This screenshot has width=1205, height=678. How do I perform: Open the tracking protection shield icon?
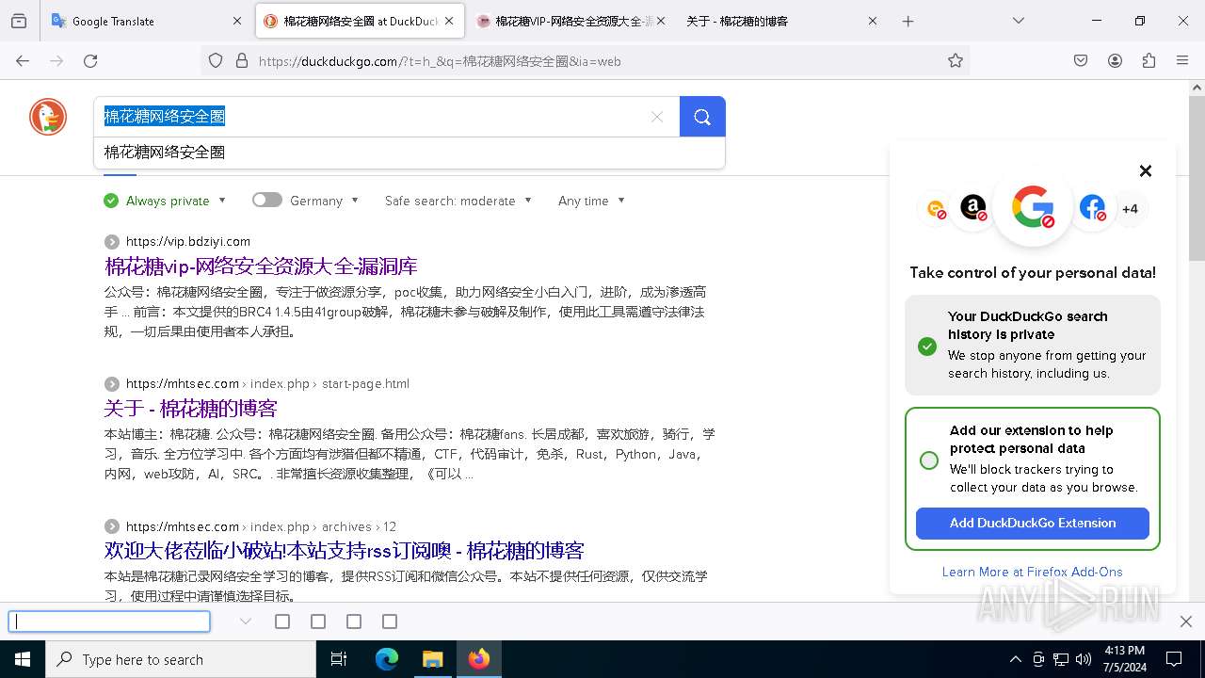pos(216,60)
